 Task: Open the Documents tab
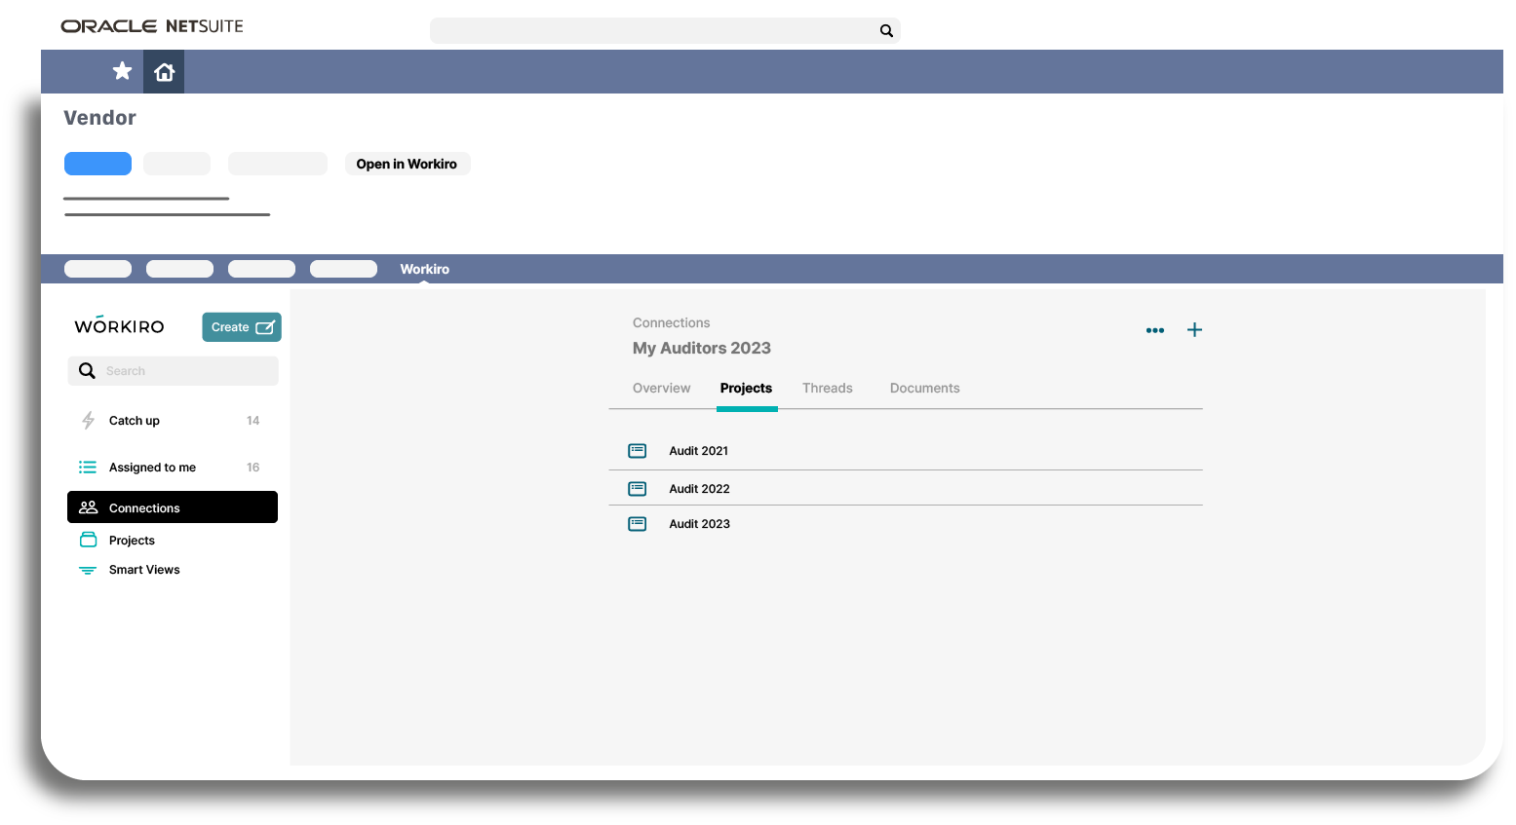923,388
